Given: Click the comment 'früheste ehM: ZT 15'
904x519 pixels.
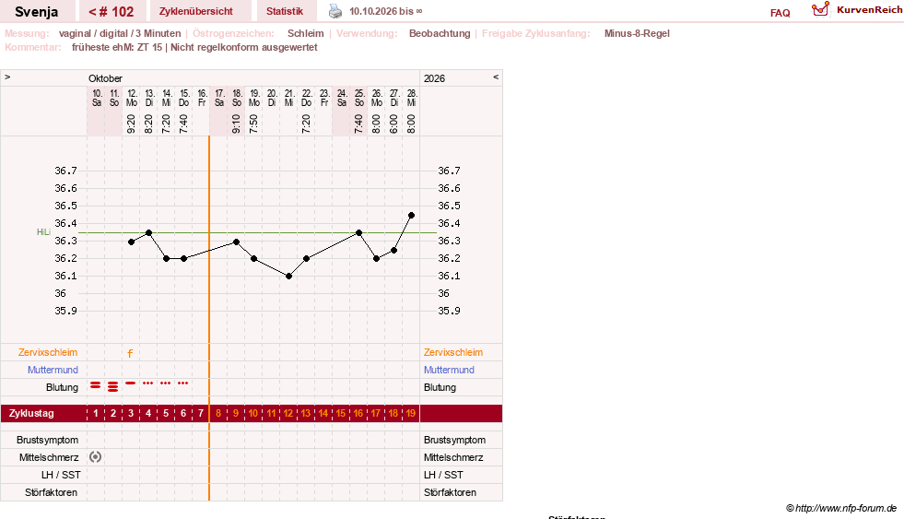Looking at the screenshot, I should click(x=117, y=47).
